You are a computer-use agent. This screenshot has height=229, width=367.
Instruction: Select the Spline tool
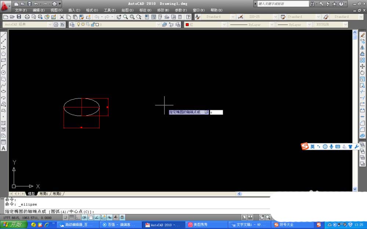click(x=3, y=85)
